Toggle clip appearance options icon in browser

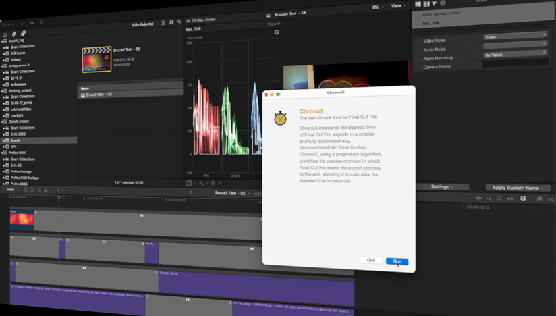[163, 23]
